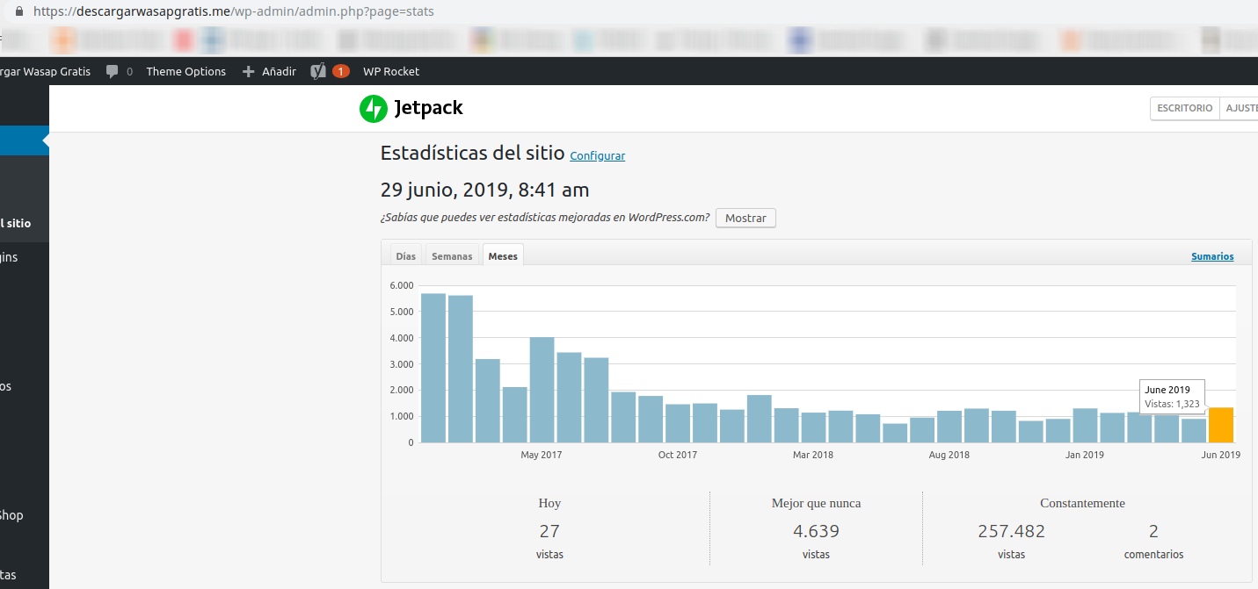Open the Añadir menu in admin bar
The height and width of the screenshot is (589, 1258).
point(279,72)
